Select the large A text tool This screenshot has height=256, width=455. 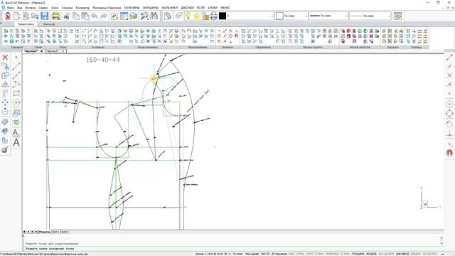[16, 142]
